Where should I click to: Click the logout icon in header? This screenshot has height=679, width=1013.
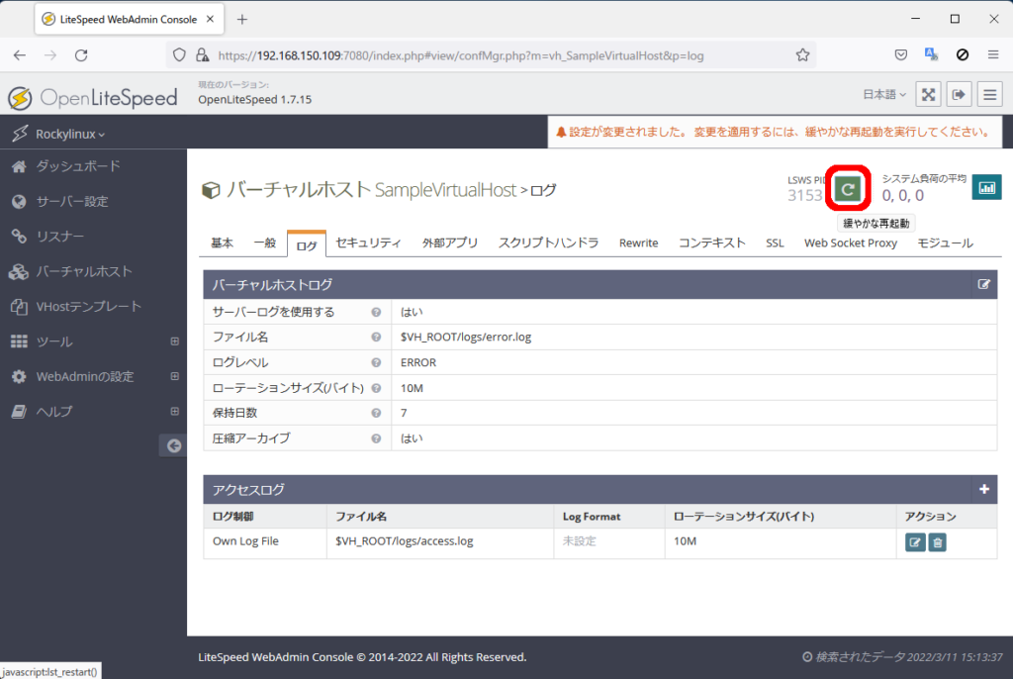point(959,94)
